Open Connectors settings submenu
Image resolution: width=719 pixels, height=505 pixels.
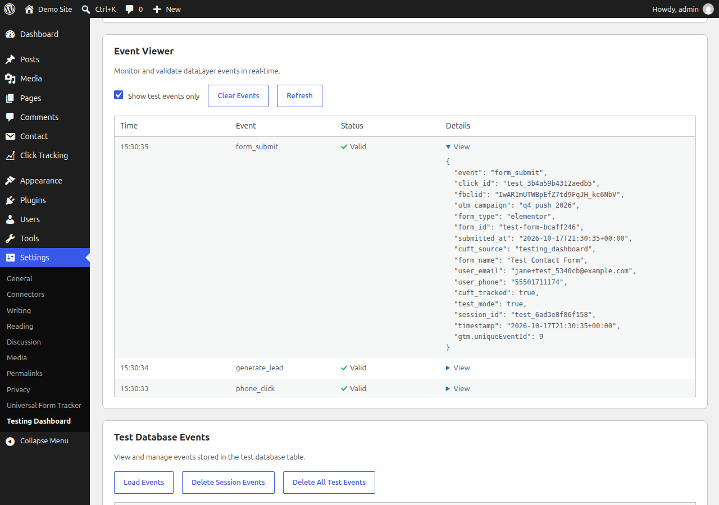(x=25, y=294)
